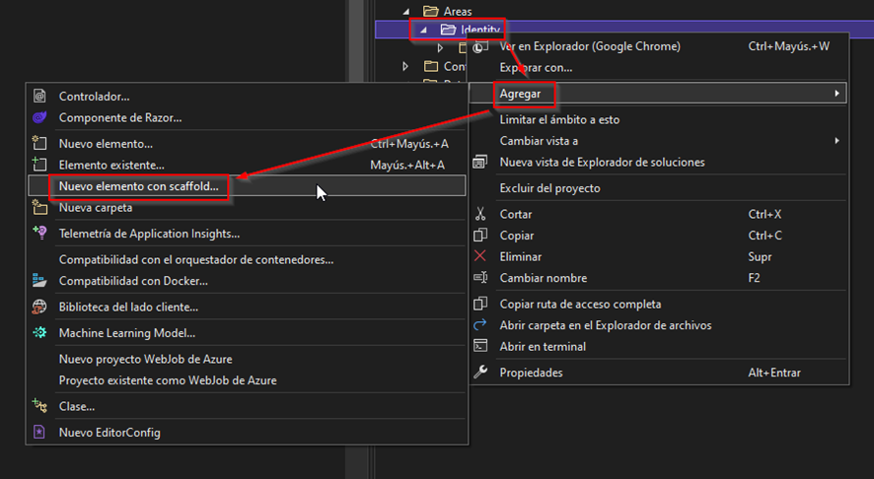
Task: Select Nuevo EditorConfig entry
Action: point(109,432)
